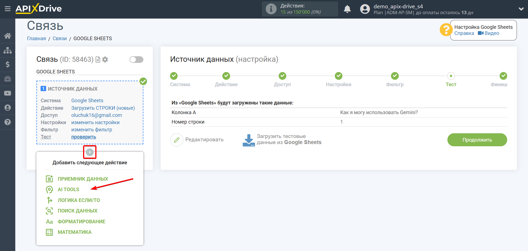Viewport: 528px width, 251px height.
Task: Click the dollar billing icon in the sidebar
Action: [8, 65]
